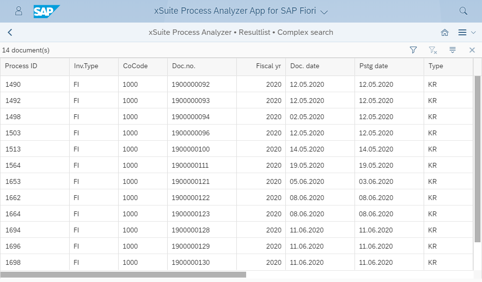Viewport: 482px width, 282px height.
Task: Click the Doc. date column header
Action: tap(320, 66)
